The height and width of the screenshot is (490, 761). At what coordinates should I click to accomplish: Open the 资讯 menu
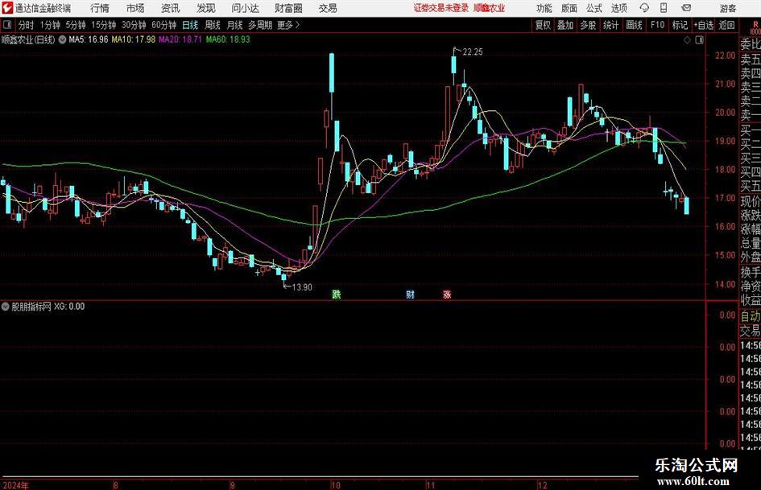(x=171, y=8)
